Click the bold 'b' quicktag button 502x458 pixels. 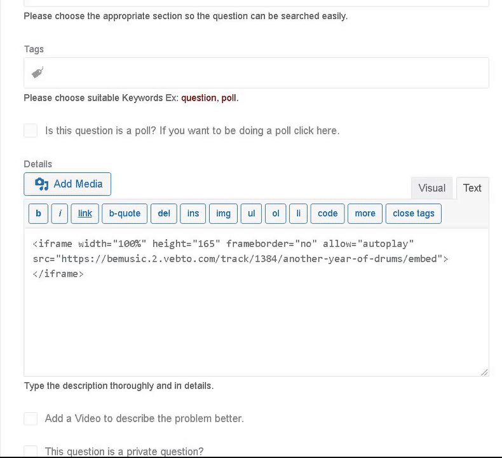38,214
